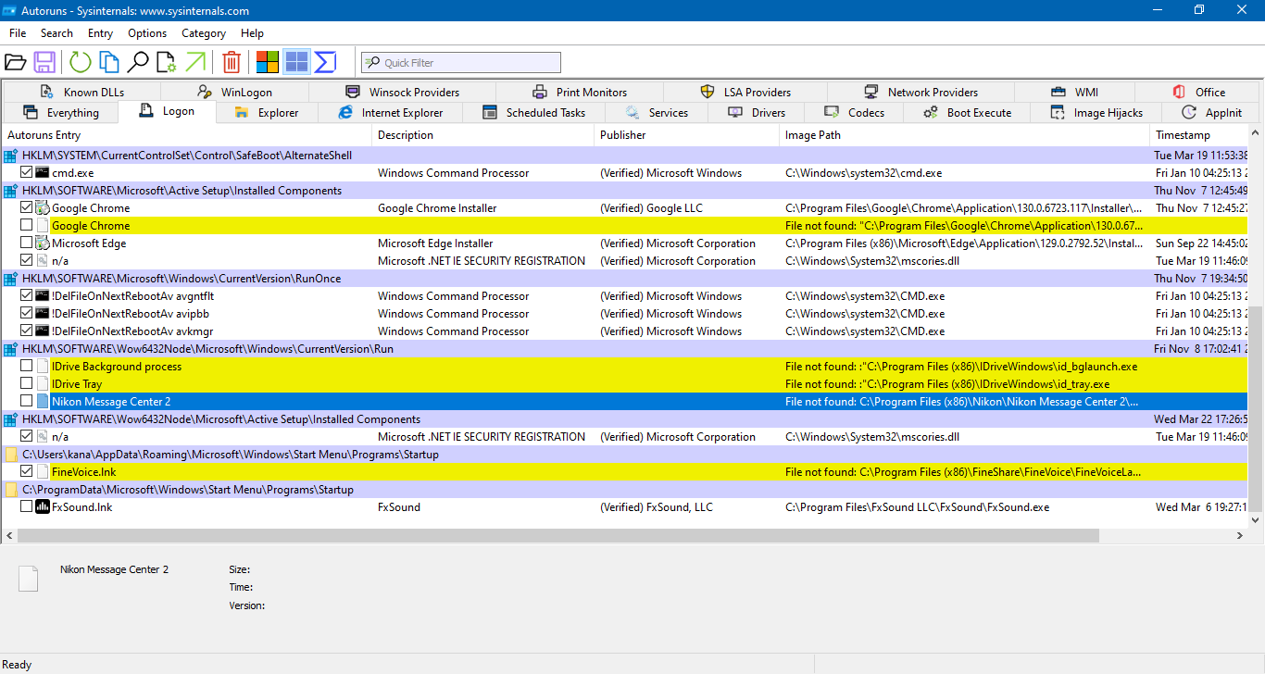Focus the Quick Filter search field

460,62
